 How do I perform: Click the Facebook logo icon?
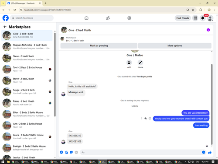6,18
